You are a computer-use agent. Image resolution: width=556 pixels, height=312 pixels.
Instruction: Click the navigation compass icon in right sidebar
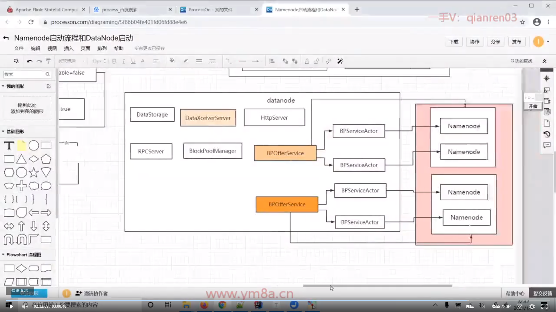click(x=547, y=78)
